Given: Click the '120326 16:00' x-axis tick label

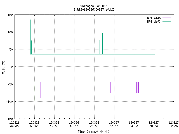Looking at the screenshot, I should coord(74,125).
